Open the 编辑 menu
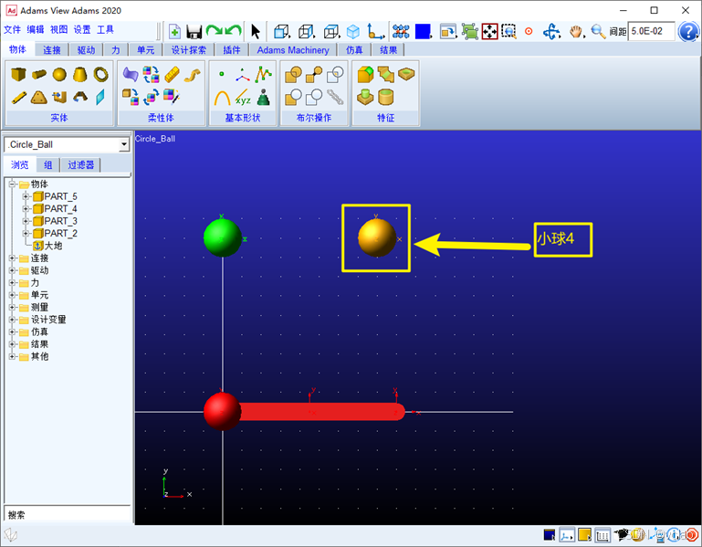 36,29
